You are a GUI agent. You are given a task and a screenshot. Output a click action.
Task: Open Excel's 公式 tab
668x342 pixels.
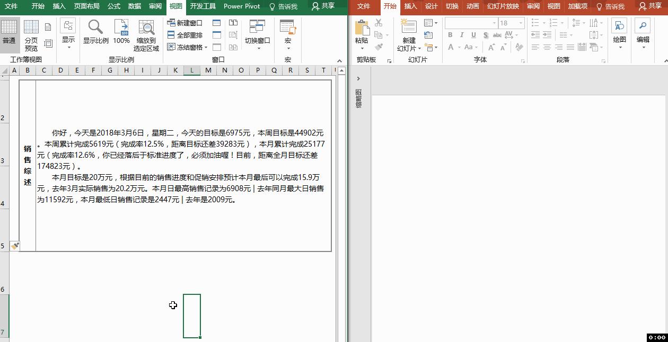coord(113,6)
